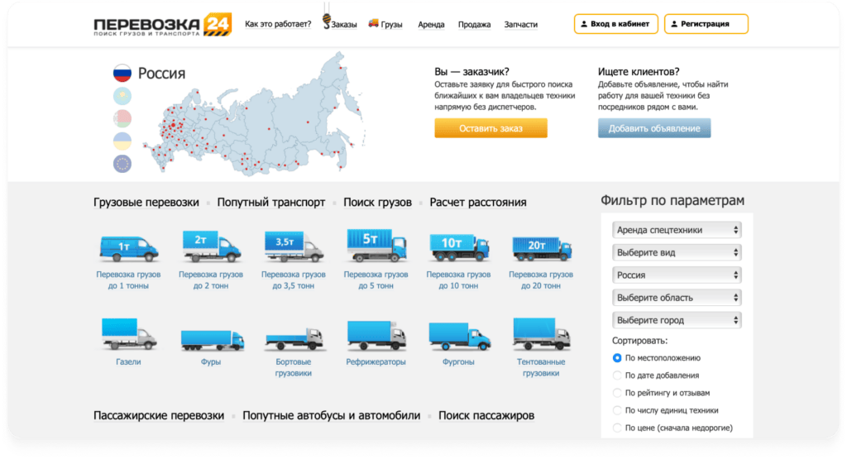Viewport: 847px width, 459px height.
Task: Click Перевозка грузов до 5 тонн text
Action: 376,280
